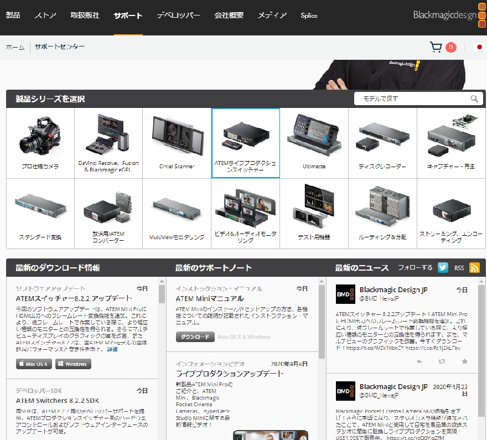The width and height of the screenshot is (487, 440).
Task: Click ダウンロード button for ATEM Mini manual
Action: (x=195, y=337)
